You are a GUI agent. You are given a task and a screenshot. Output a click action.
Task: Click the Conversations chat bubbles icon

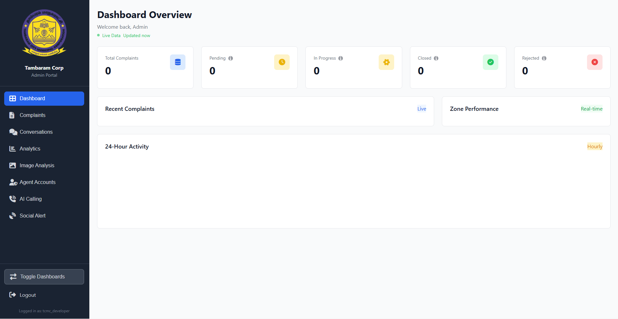(13, 132)
